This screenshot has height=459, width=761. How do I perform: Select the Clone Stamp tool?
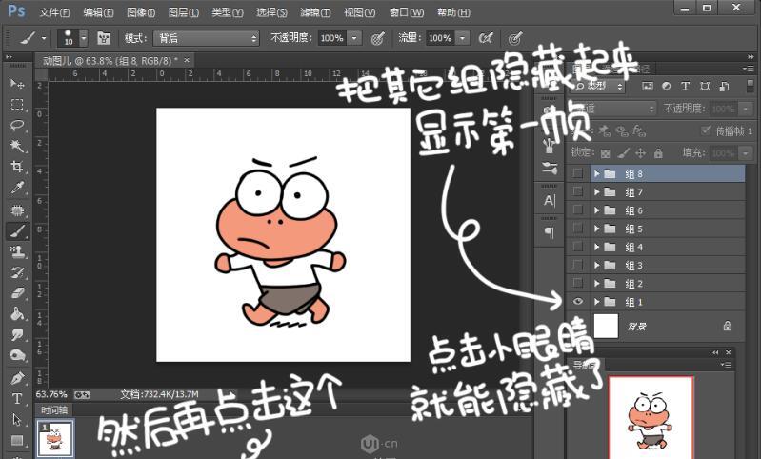[x=17, y=251]
